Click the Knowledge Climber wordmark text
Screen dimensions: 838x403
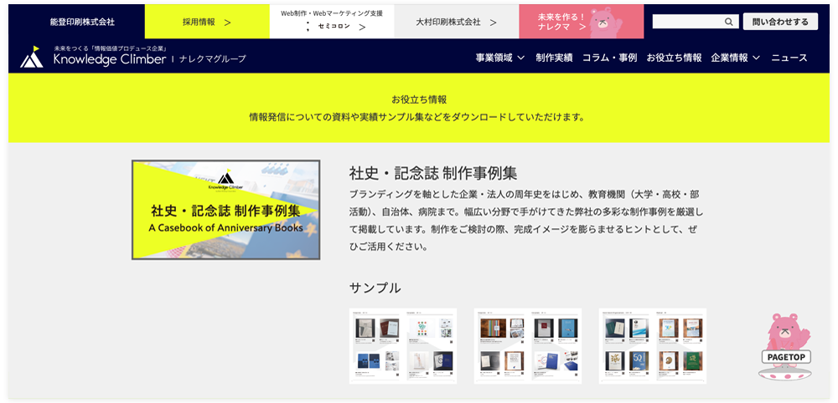pyautogui.click(x=110, y=59)
